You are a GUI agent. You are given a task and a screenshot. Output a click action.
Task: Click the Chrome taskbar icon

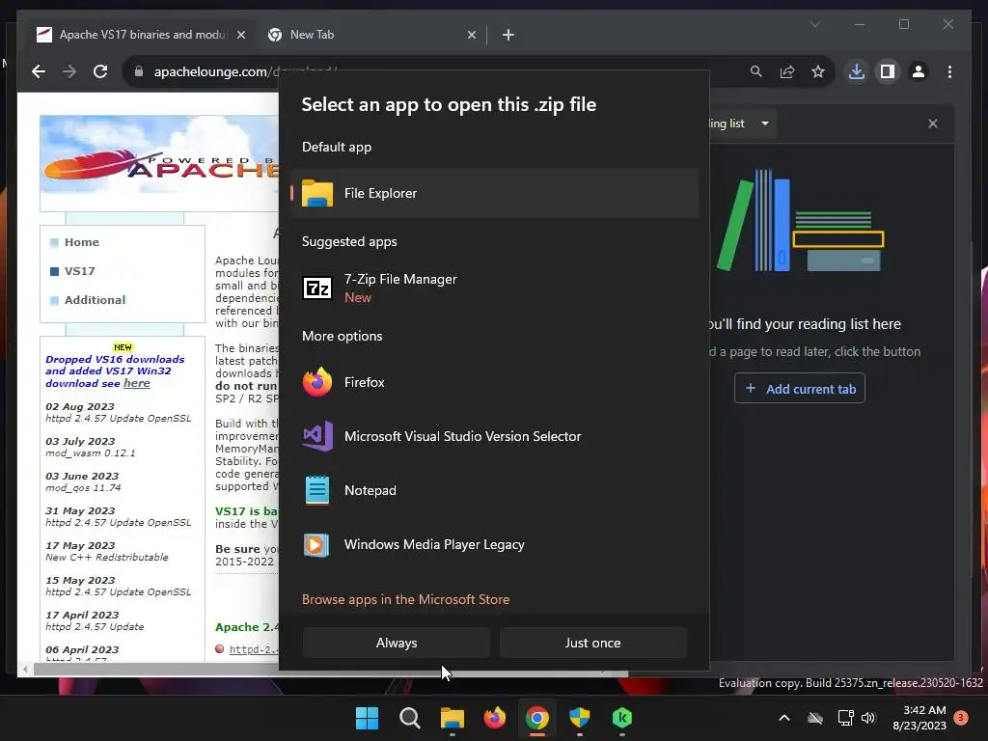[x=536, y=718]
